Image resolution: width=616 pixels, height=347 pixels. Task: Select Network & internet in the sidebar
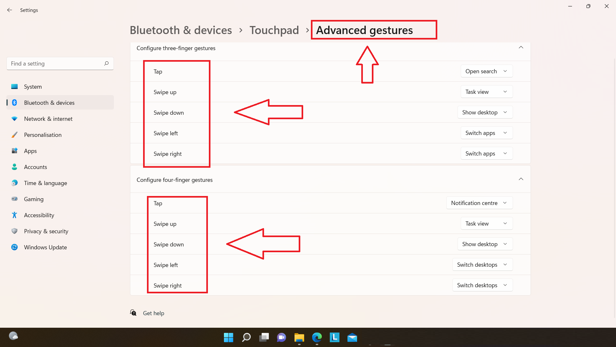tap(48, 119)
